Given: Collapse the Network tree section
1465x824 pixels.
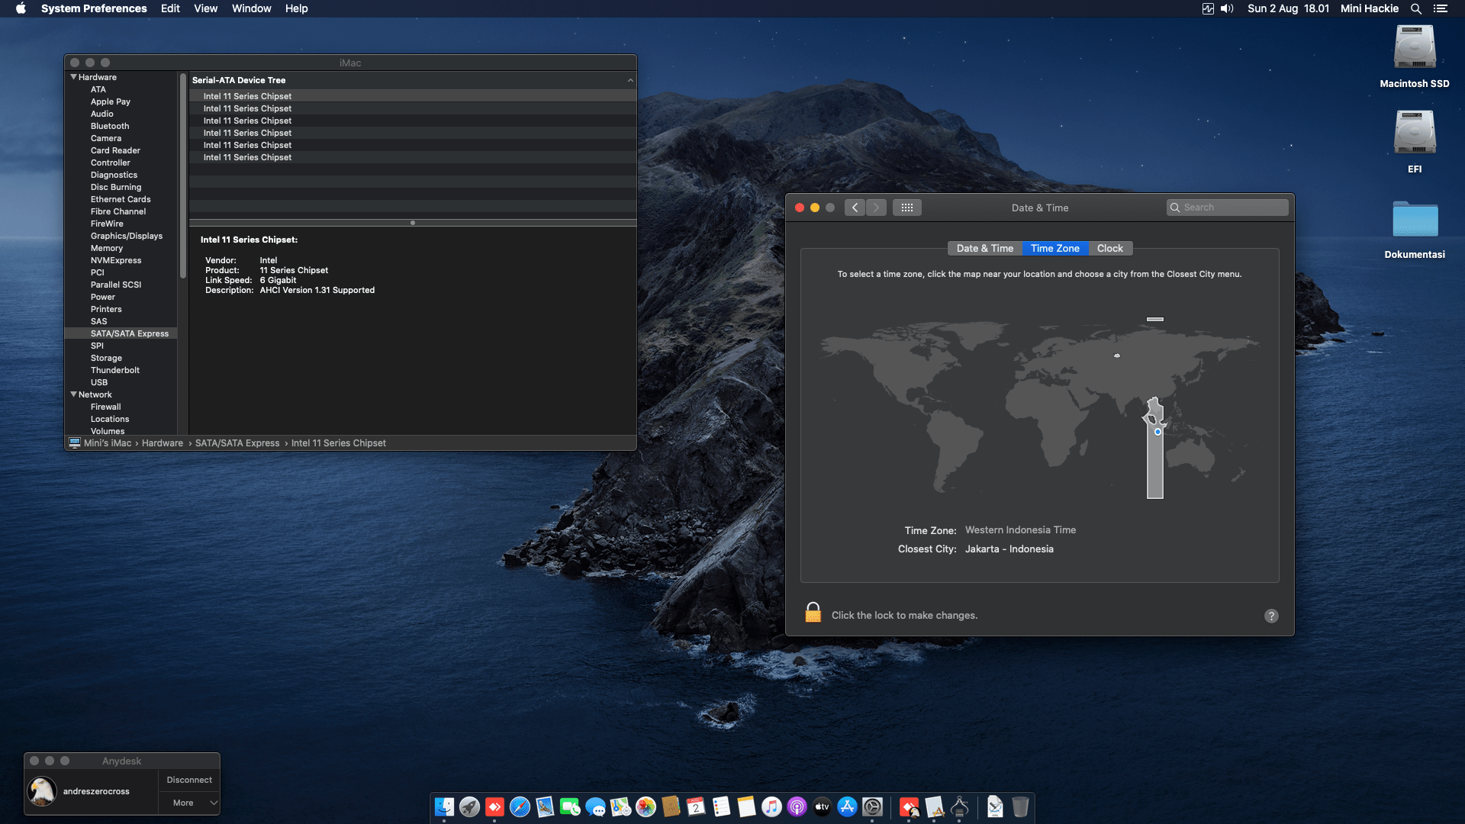Looking at the screenshot, I should point(74,394).
